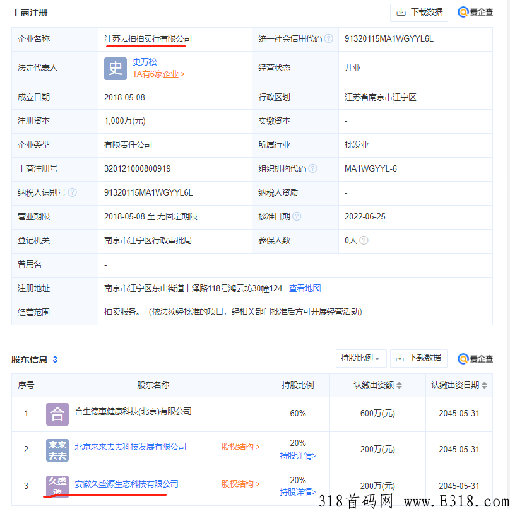Image resolution: width=510 pixels, height=509 pixels.
Task: Sort by 认缴出资日期 column arrows
Action: tap(484, 385)
